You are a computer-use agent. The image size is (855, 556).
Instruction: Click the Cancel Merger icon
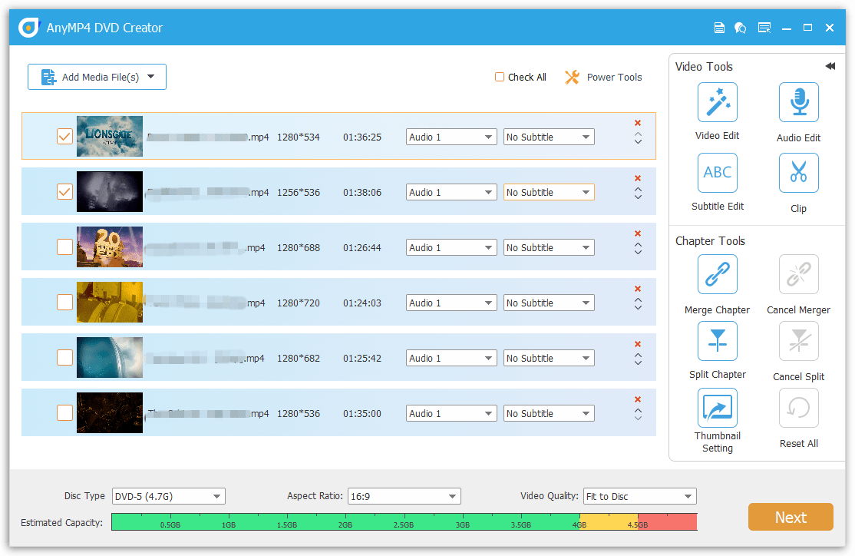(x=798, y=274)
